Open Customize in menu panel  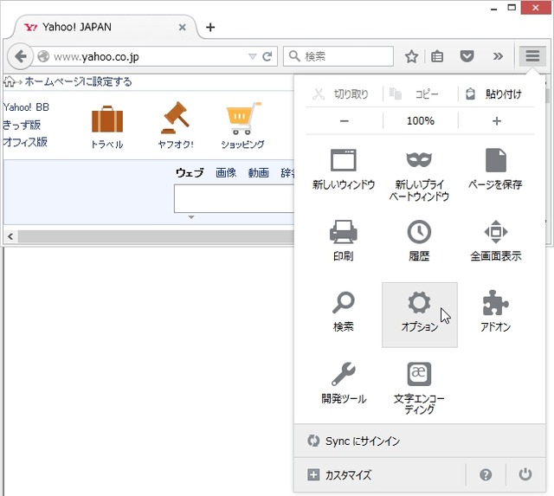(379, 475)
